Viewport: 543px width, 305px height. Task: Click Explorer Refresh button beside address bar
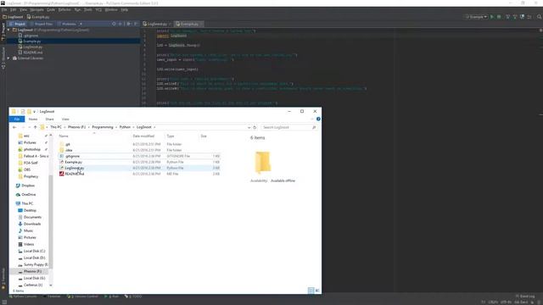pyautogui.click(x=255, y=127)
